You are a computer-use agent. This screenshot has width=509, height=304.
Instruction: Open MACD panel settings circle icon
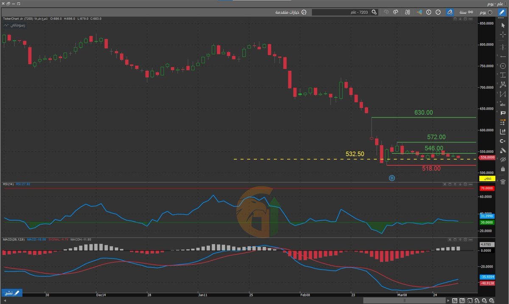tap(465, 240)
